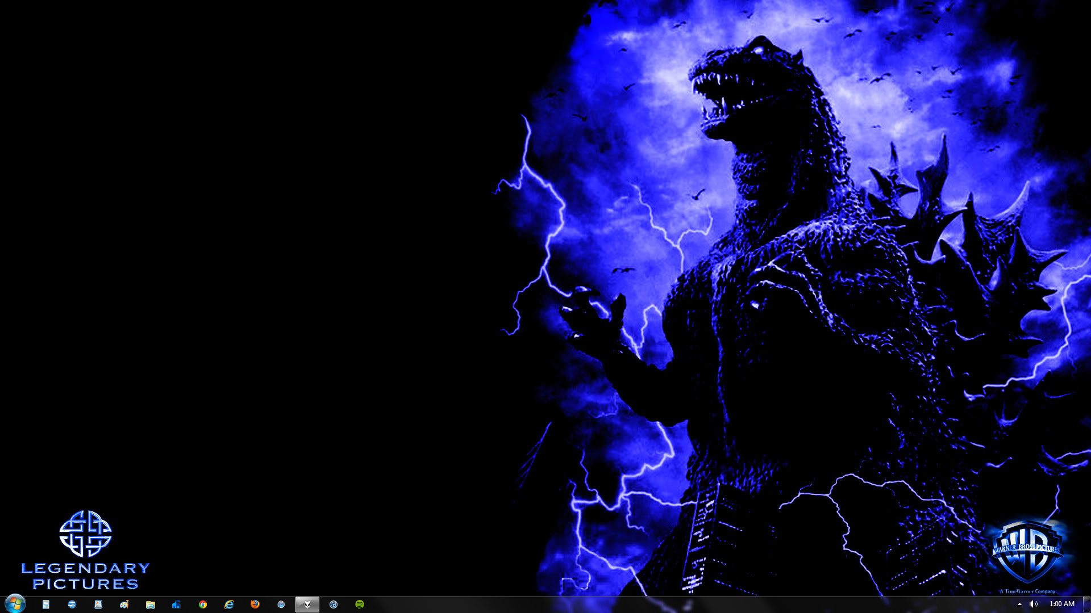
Task: Open Windows Explorer folder icon
Action: (x=151, y=604)
